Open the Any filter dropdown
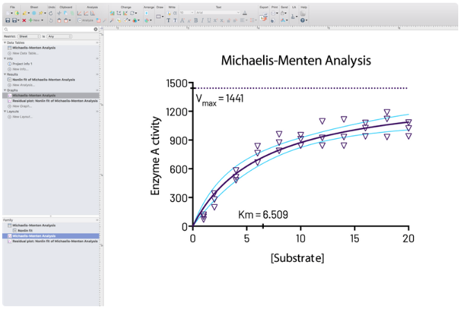The image size is (461, 309). [x=59, y=37]
